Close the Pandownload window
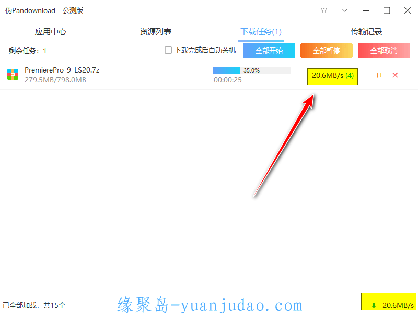Image resolution: width=418 pixels, height=313 pixels. click(408, 10)
